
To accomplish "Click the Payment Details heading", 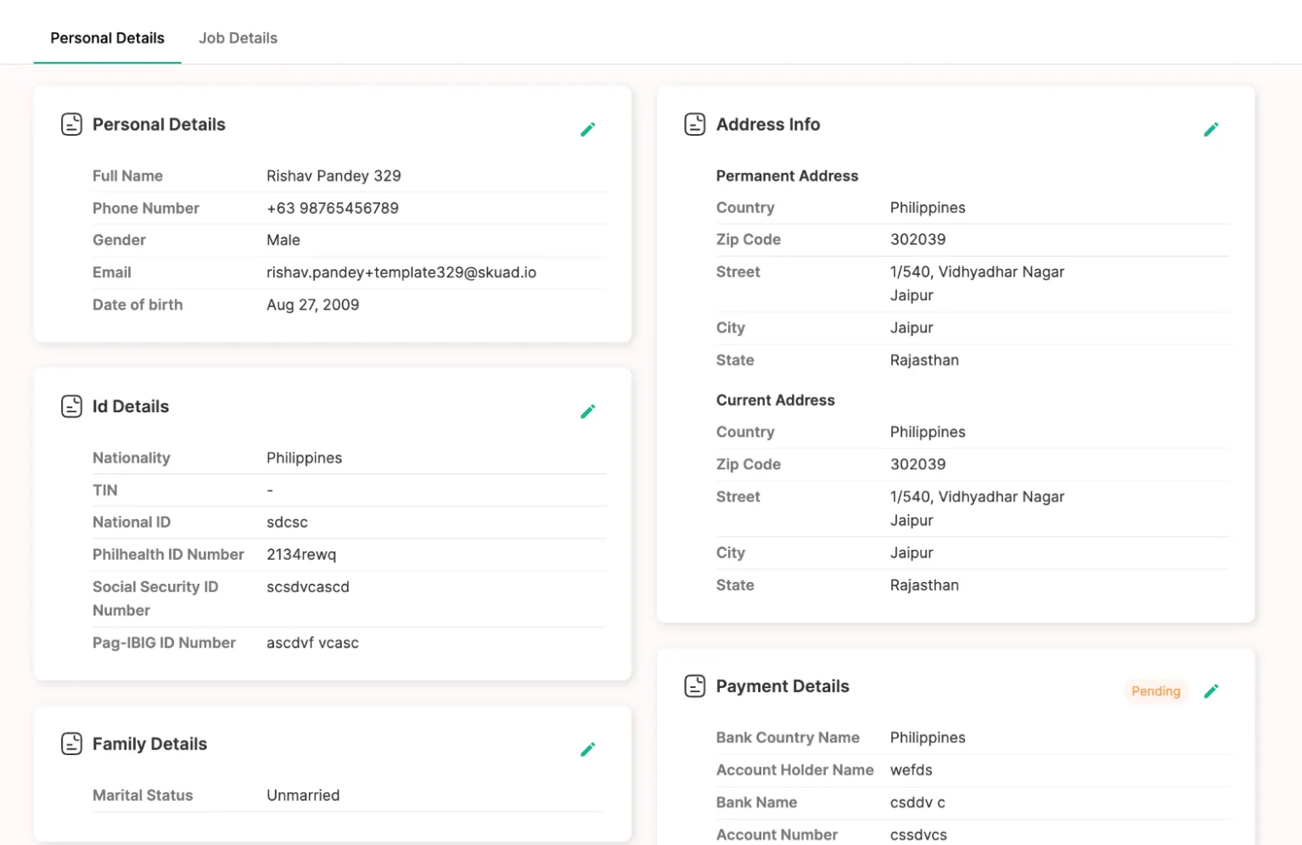I will (x=783, y=686).
